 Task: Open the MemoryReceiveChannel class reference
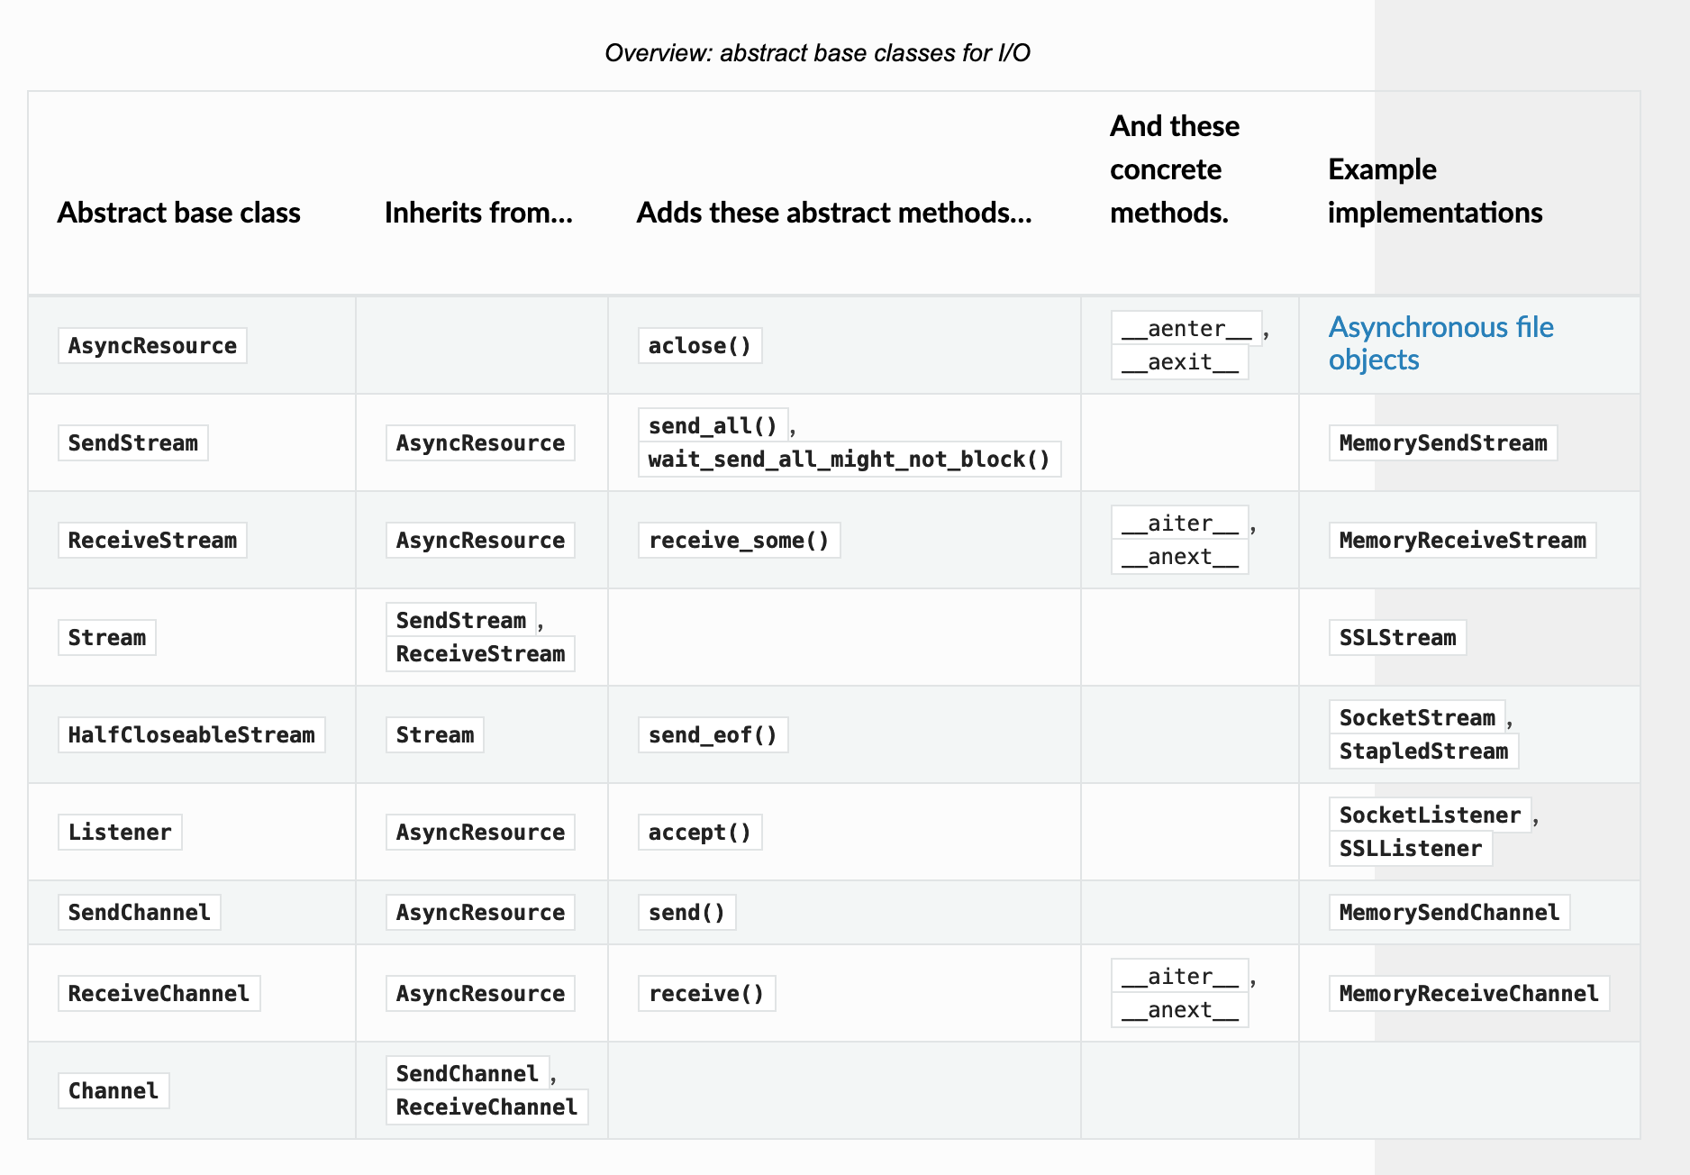1468,994
